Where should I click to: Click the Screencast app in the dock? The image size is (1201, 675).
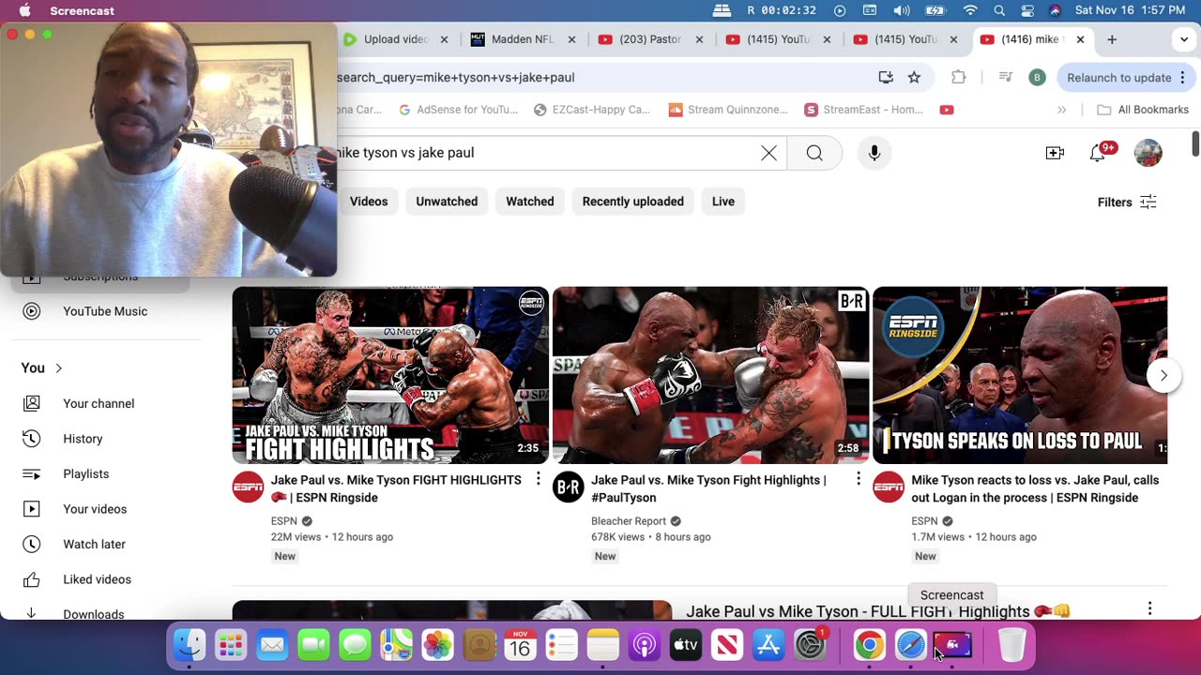tap(952, 645)
